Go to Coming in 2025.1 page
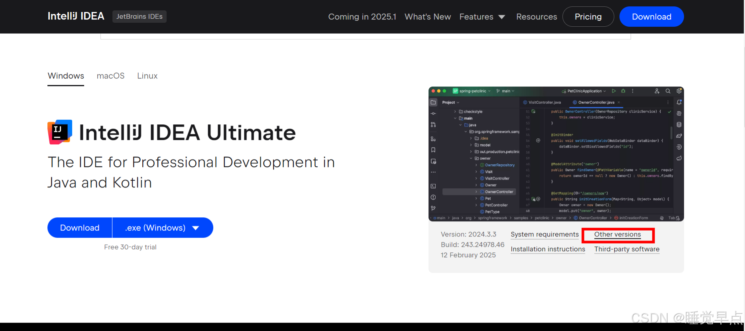Screen dimensions: 745x331 [x=362, y=17]
